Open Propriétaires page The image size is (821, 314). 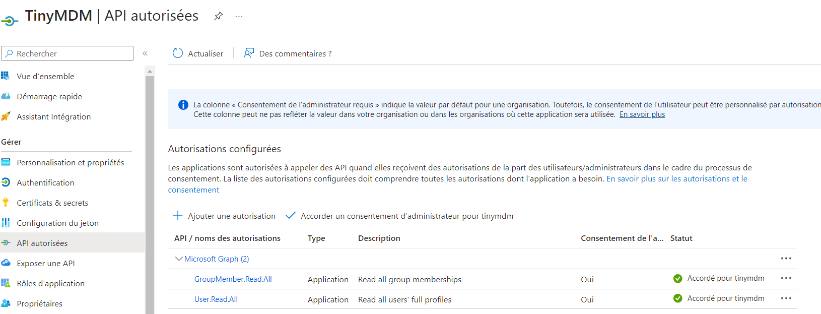click(x=40, y=303)
